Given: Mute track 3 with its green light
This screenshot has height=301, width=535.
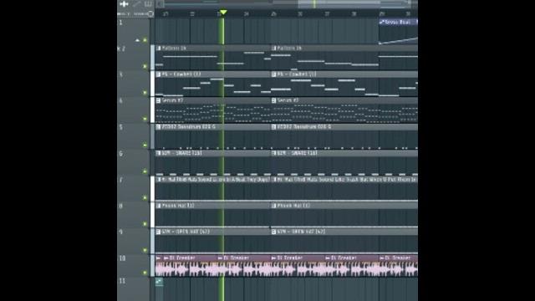Looking at the screenshot, I should coord(145,93).
